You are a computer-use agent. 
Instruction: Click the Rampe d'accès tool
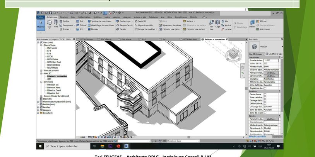[x=124, y=25]
